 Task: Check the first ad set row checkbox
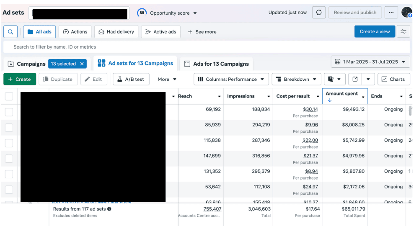pos(9,112)
